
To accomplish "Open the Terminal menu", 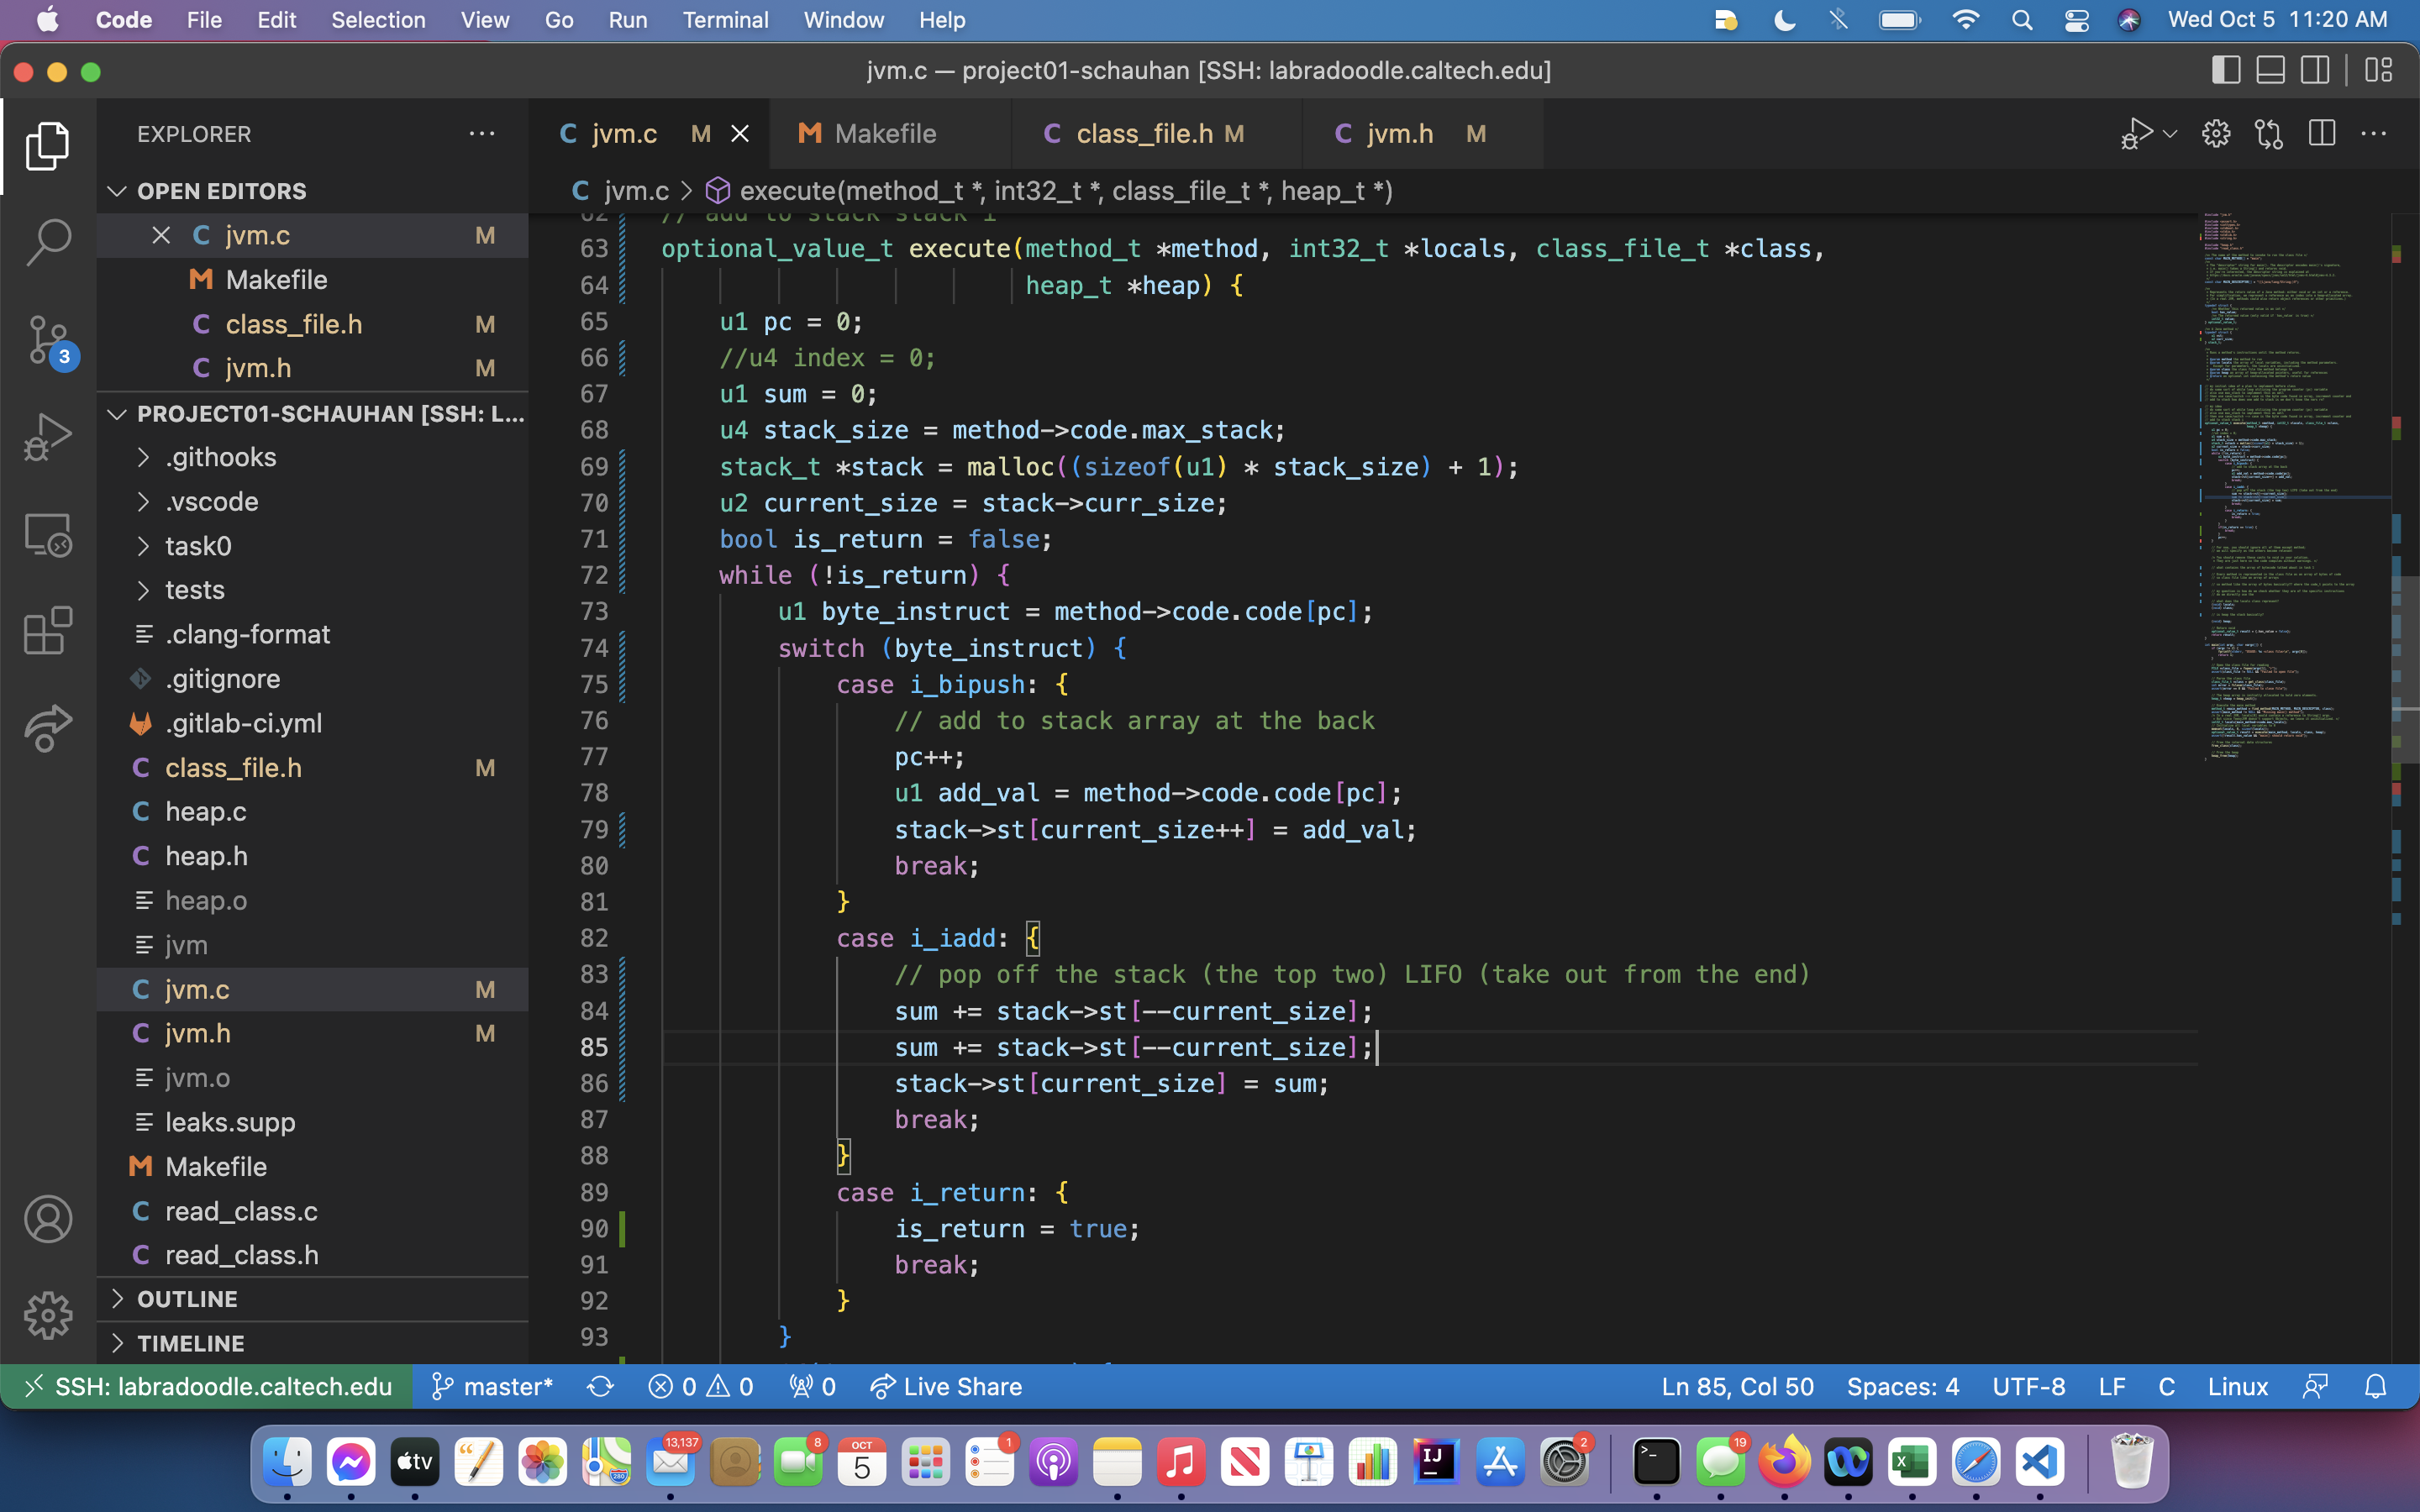I will 725,20.
